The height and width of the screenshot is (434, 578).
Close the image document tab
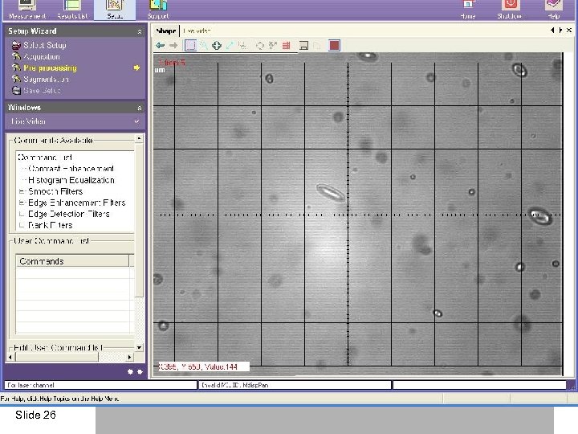[x=569, y=31]
